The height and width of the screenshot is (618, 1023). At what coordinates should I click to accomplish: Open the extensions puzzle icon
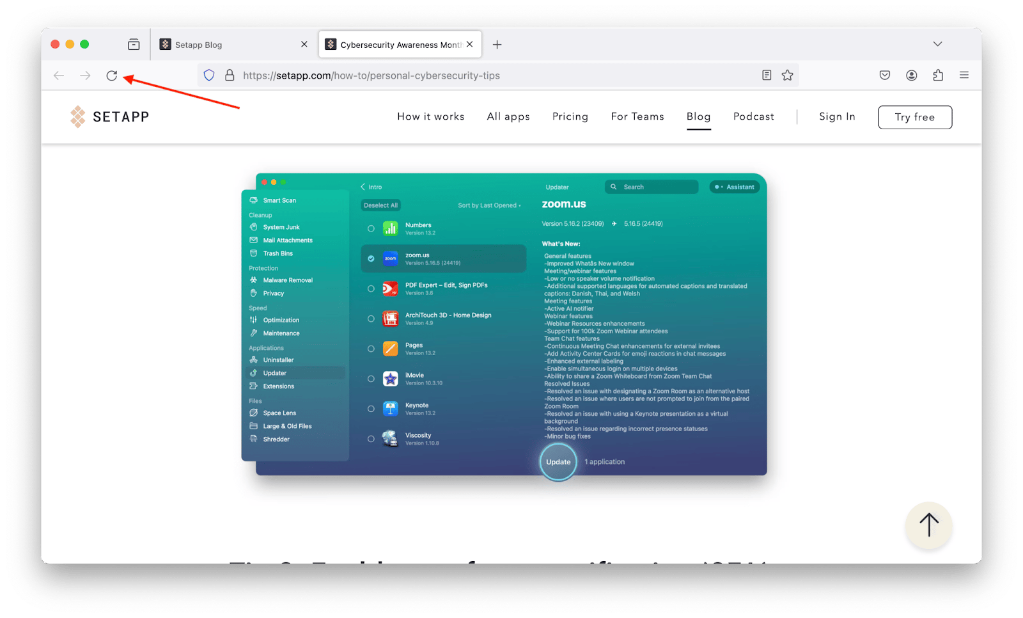tap(938, 75)
